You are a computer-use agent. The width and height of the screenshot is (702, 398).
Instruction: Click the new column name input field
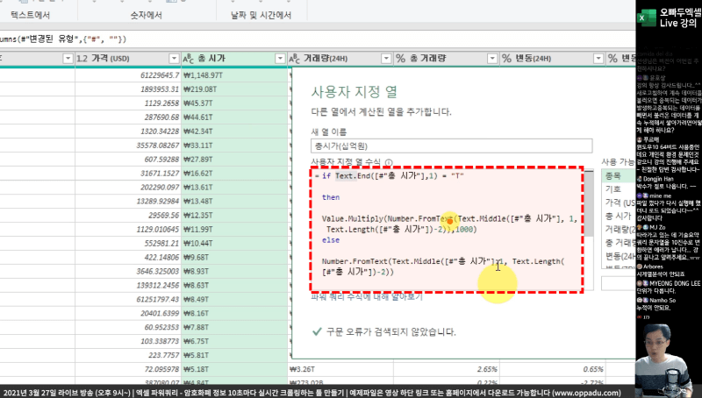[451, 146]
